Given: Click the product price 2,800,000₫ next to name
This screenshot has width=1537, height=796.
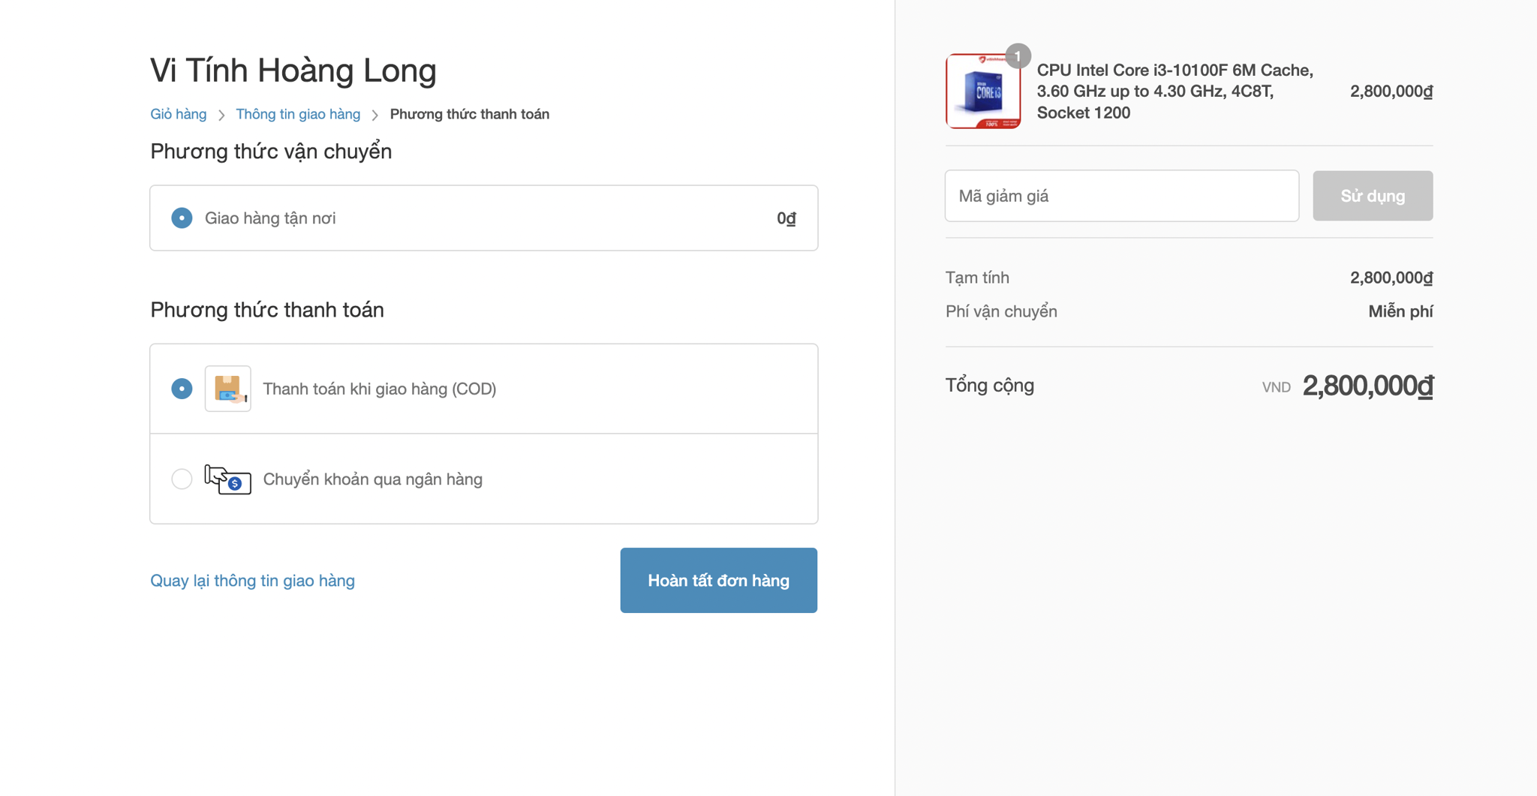Looking at the screenshot, I should click(1391, 92).
